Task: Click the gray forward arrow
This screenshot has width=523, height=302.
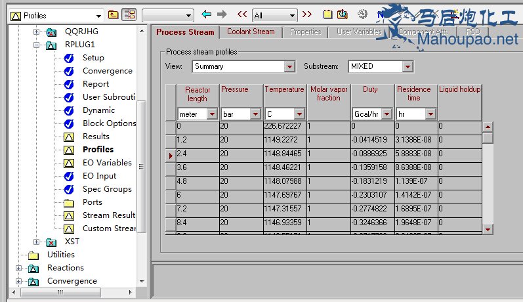Action: coord(222,14)
